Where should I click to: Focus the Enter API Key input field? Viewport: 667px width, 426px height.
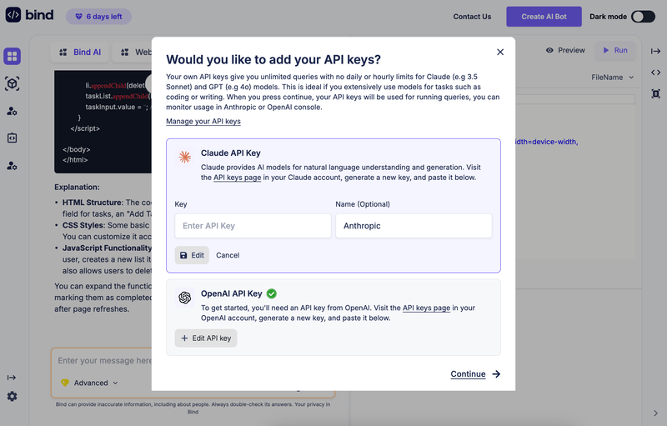click(253, 226)
